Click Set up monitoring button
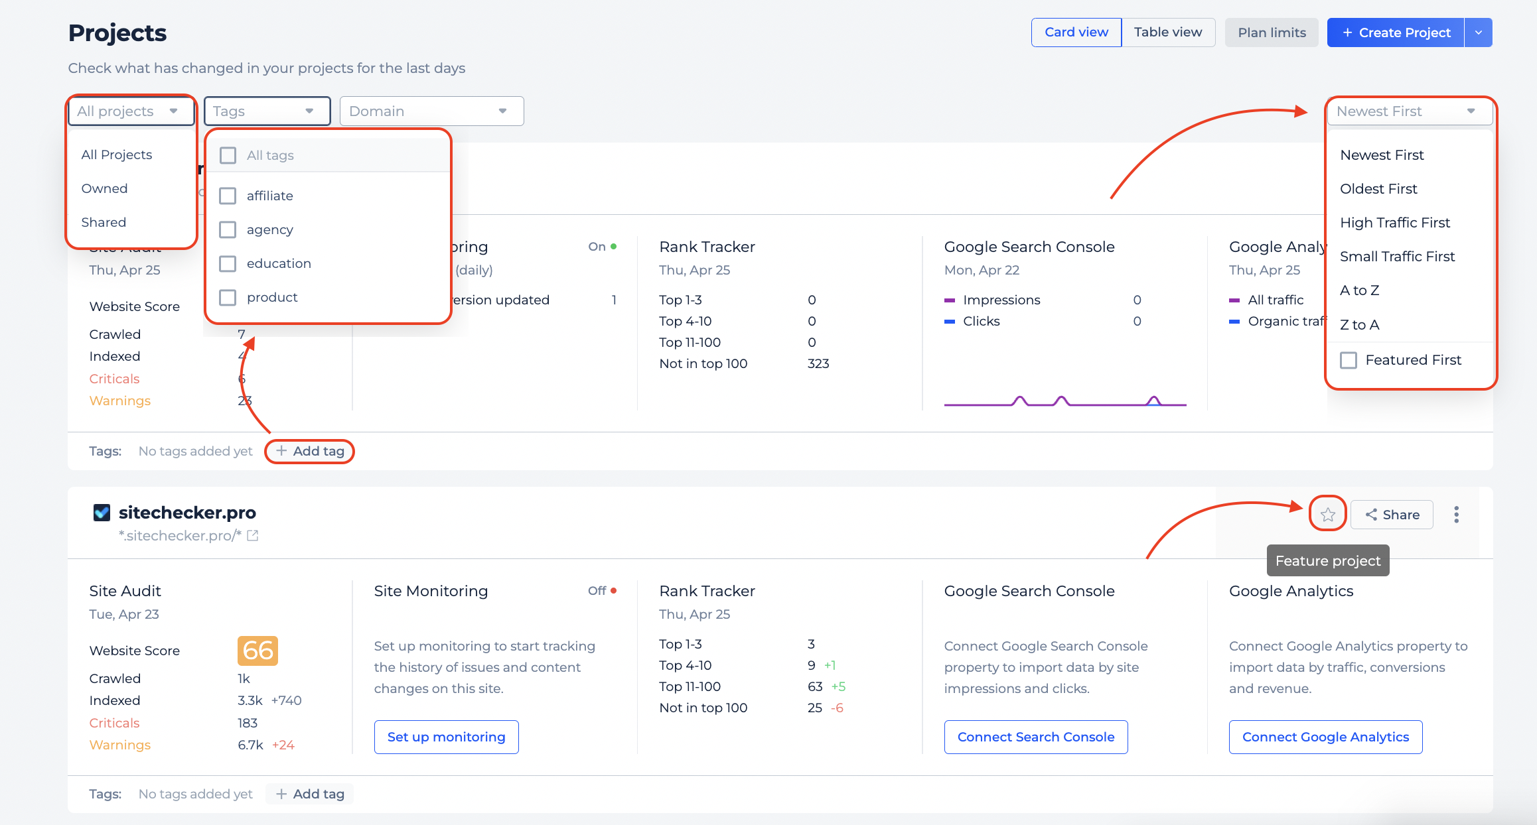The image size is (1537, 825). pyautogui.click(x=446, y=737)
